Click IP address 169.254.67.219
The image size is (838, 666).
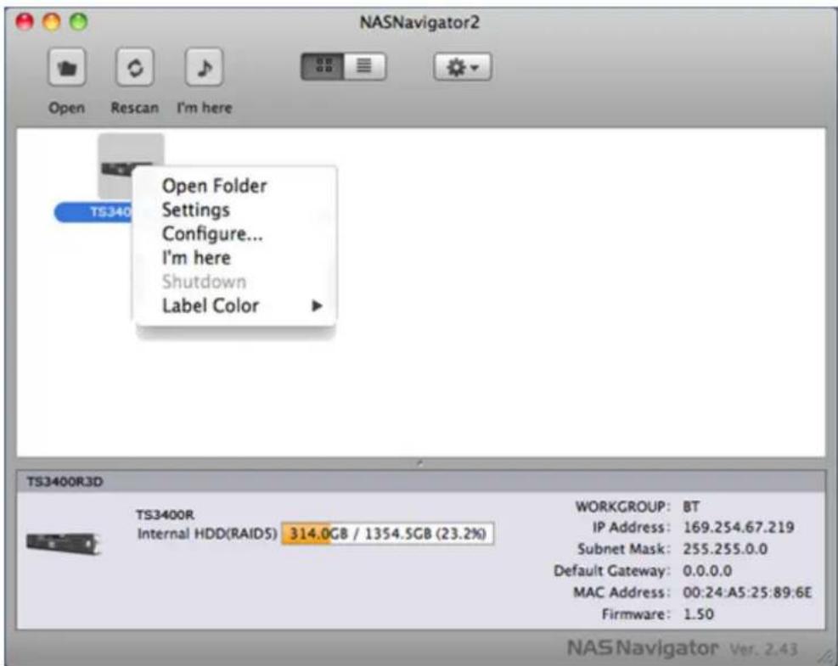pos(739,527)
